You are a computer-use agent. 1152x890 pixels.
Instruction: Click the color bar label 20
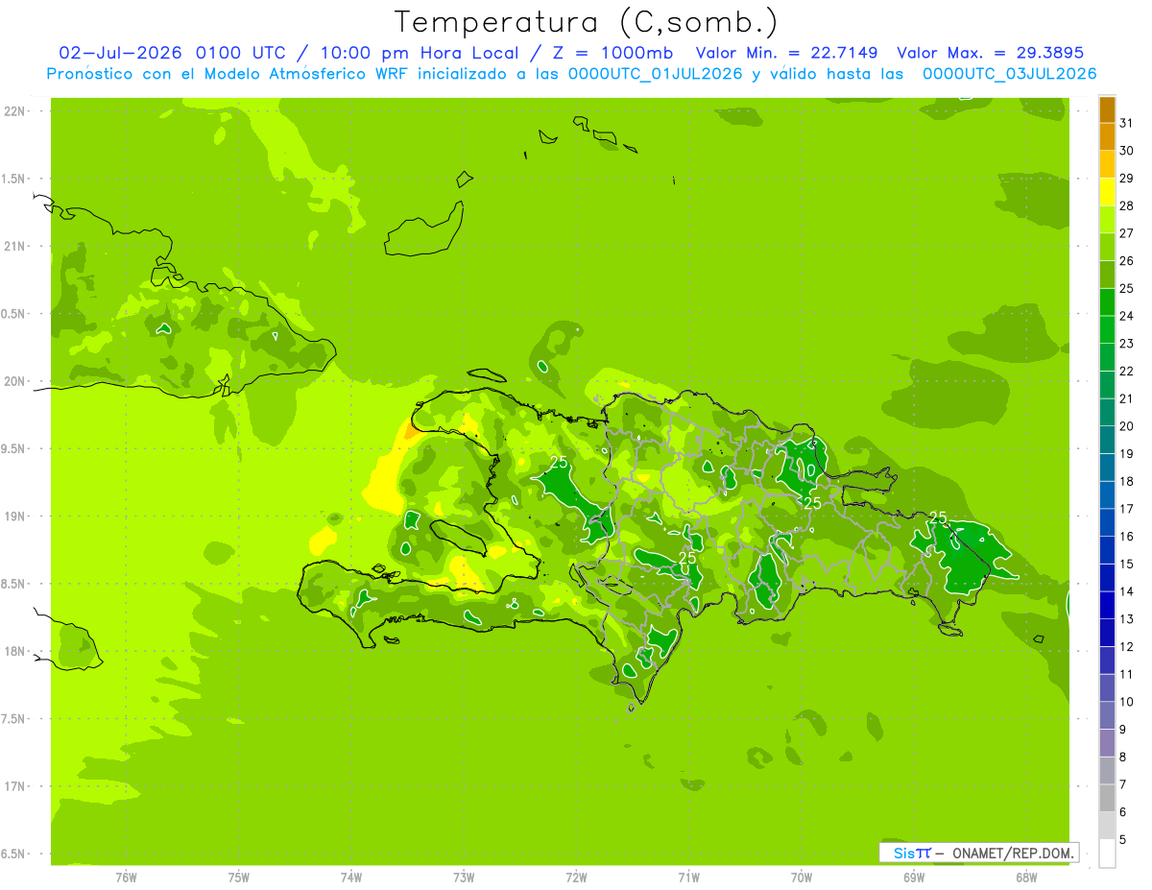pyautogui.click(x=1126, y=426)
